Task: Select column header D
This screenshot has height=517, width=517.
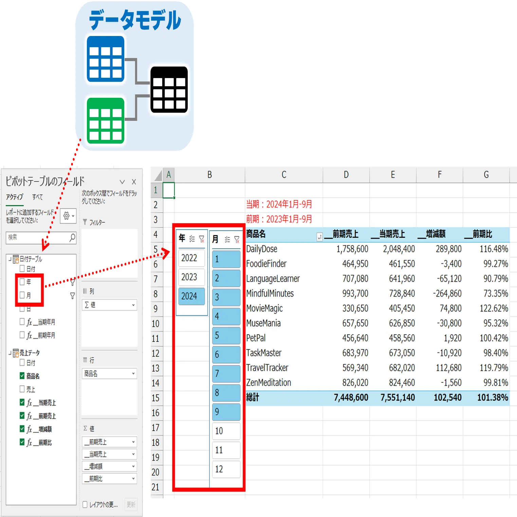Action: pyautogui.click(x=346, y=175)
